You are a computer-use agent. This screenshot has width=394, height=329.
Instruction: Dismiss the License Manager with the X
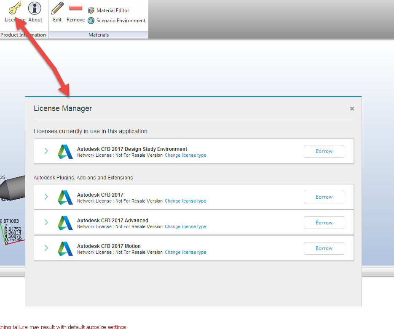(x=352, y=108)
